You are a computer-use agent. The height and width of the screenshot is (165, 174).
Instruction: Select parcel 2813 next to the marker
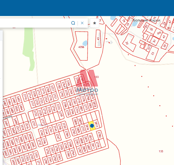click(x=96, y=124)
